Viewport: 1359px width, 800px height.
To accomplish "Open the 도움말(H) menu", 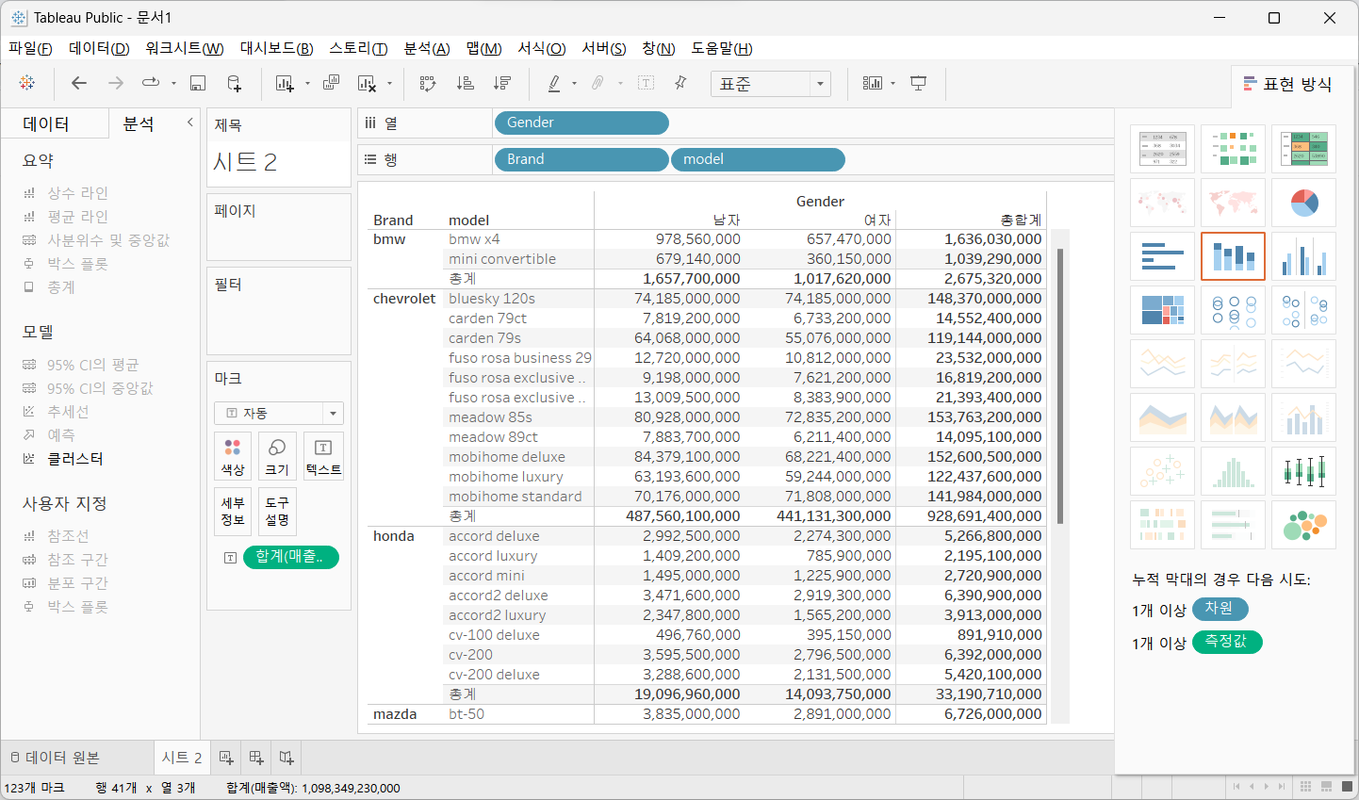I will [722, 48].
